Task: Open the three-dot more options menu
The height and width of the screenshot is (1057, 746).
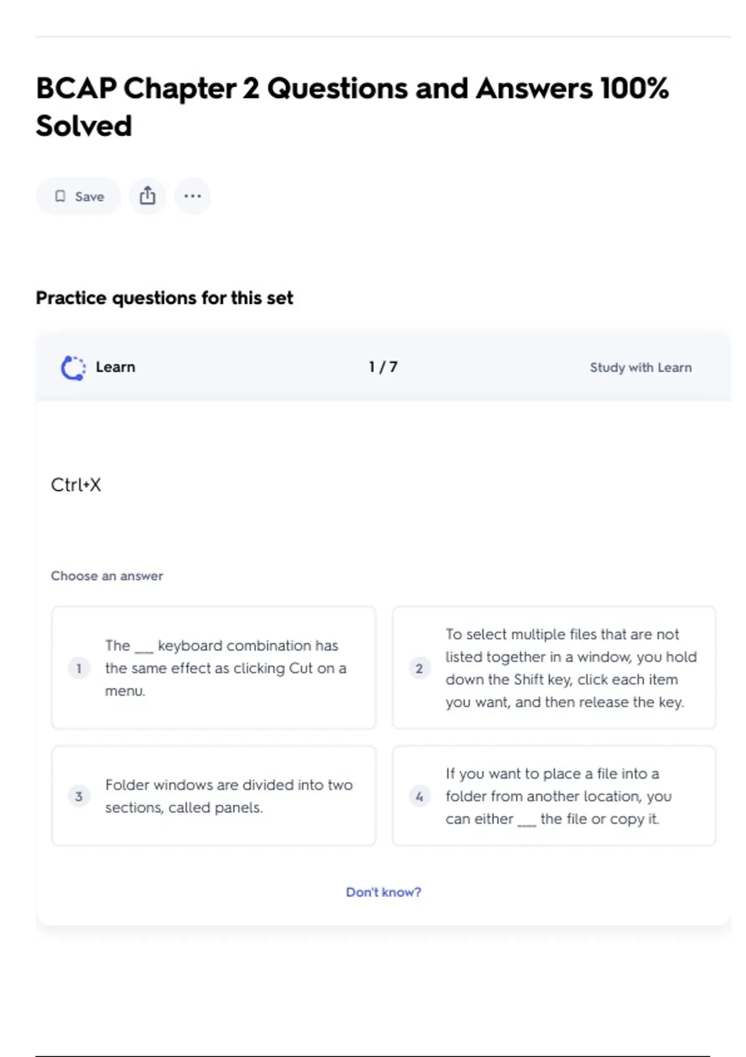Action: coord(192,196)
